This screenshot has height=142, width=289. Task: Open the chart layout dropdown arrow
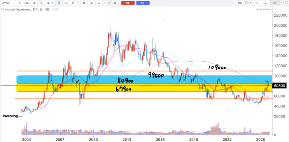(x=250, y=3)
